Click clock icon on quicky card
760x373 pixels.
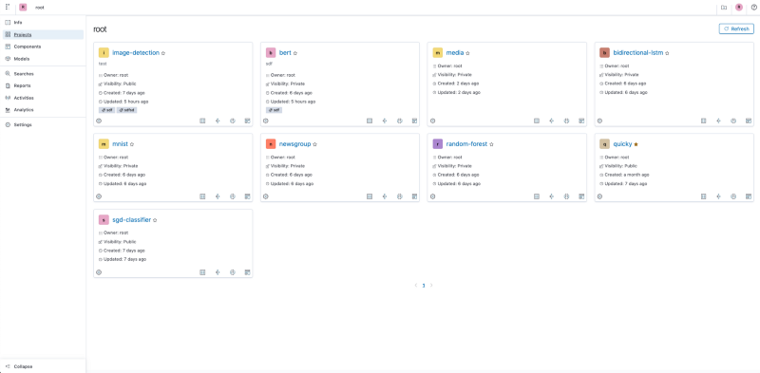(733, 196)
